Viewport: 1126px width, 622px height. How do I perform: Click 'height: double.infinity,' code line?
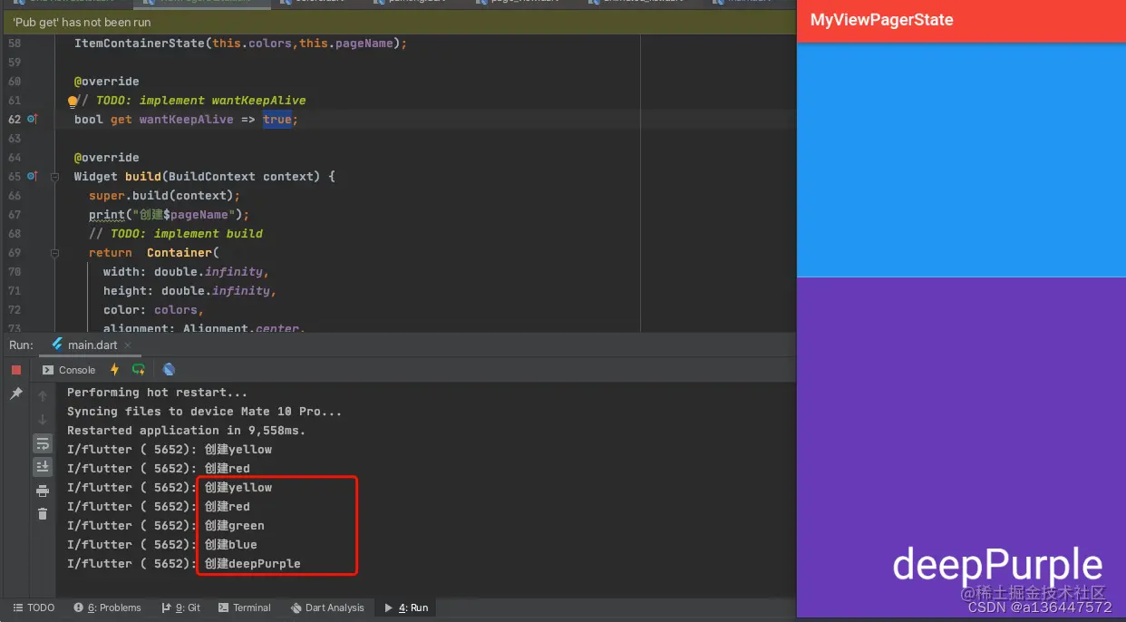click(x=189, y=291)
